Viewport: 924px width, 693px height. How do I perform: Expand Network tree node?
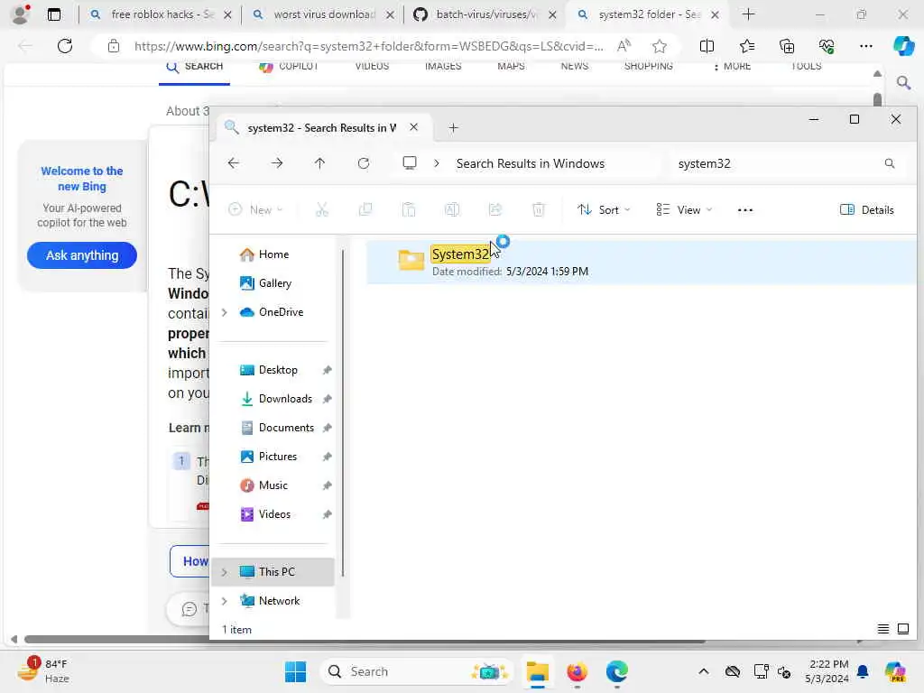coord(225,601)
